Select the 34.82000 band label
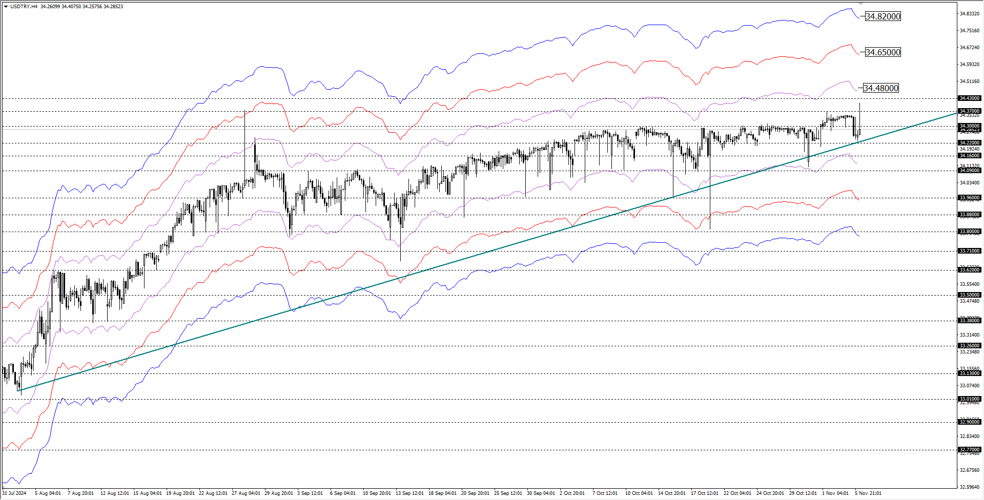The height and width of the screenshot is (500, 984). [883, 16]
